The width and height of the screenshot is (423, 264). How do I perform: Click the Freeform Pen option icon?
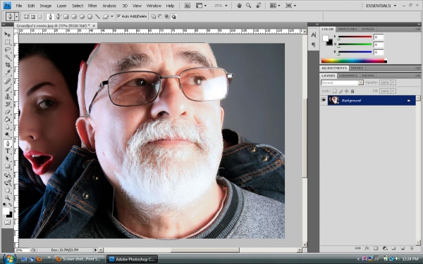pos(59,17)
